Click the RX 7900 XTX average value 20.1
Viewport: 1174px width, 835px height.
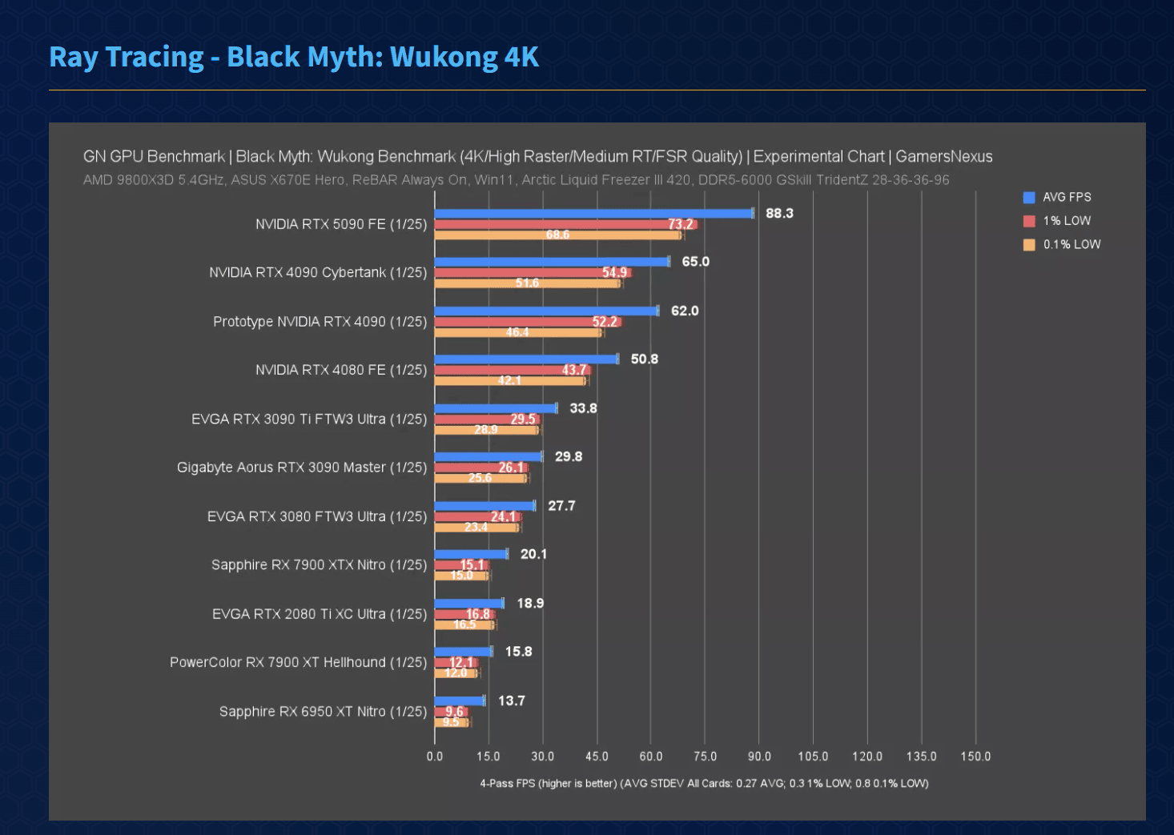(534, 555)
